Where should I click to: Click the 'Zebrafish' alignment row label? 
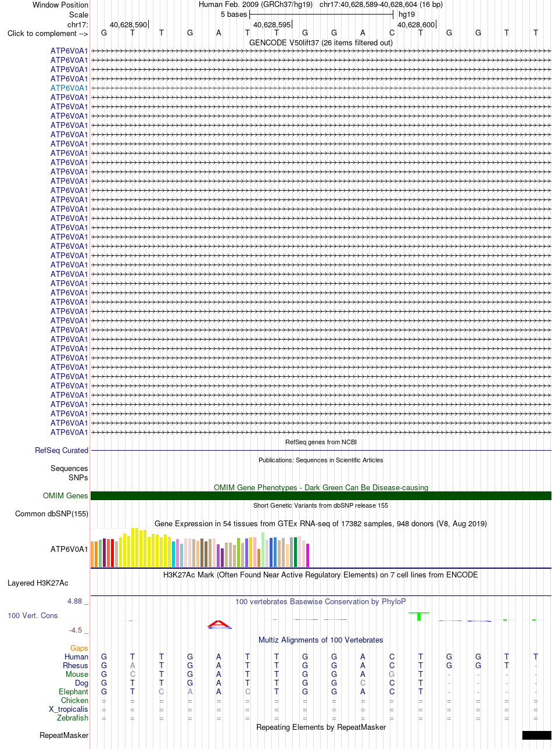pyautogui.click(x=73, y=718)
